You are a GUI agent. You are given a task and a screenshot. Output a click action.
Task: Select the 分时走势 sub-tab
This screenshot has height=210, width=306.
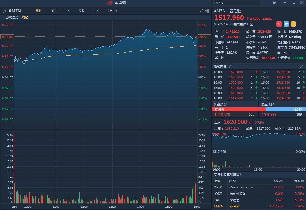point(13,17)
